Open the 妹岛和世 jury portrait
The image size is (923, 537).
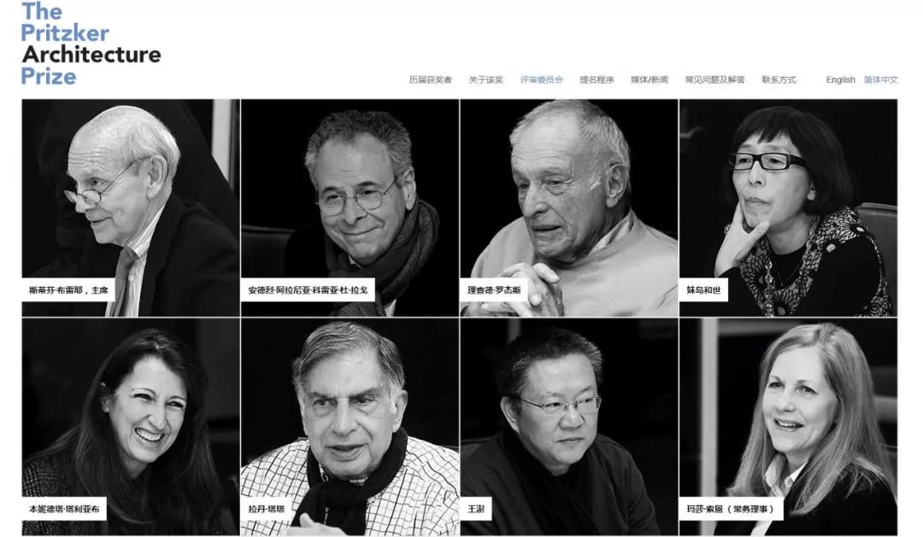(x=788, y=207)
